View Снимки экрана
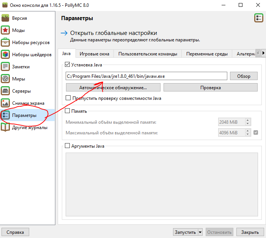This screenshot has height=238, width=266. pos(28,103)
